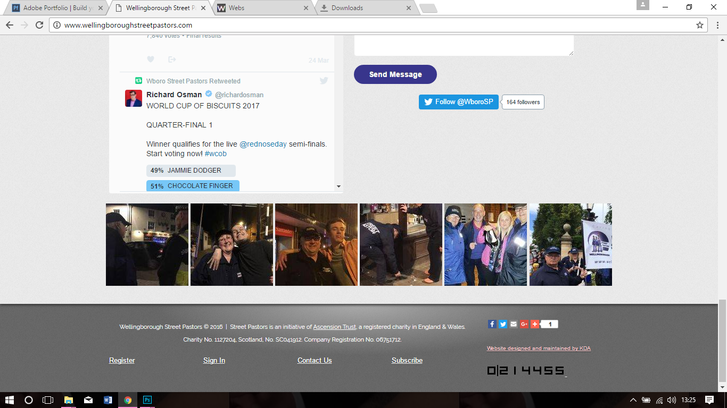Open Word from the taskbar
727x408 pixels.
pos(108,400)
